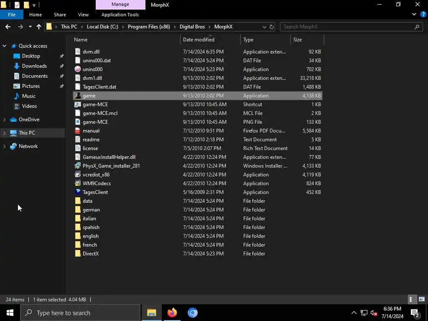Select the vcredist_x86 application icon
The width and height of the screenshot is (428, 321).
click(78, 174)
